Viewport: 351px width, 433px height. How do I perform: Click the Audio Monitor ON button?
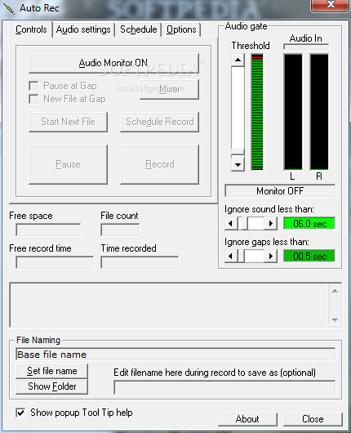[113, 63]
